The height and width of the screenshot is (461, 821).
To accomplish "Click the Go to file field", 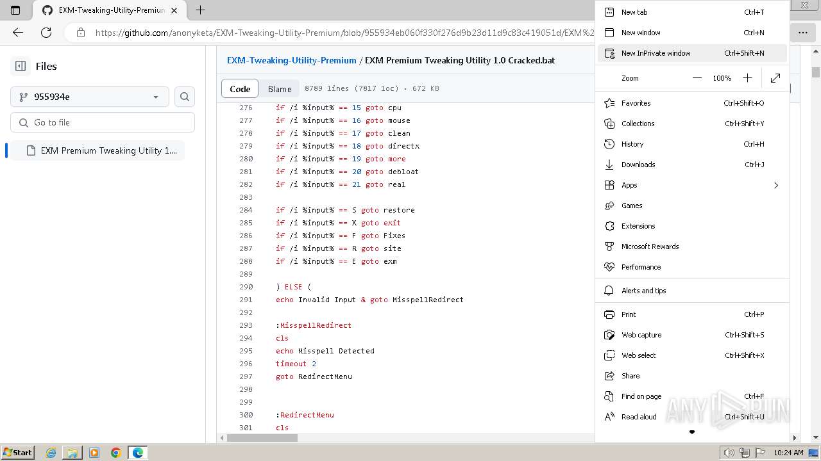I will (103, 122).
